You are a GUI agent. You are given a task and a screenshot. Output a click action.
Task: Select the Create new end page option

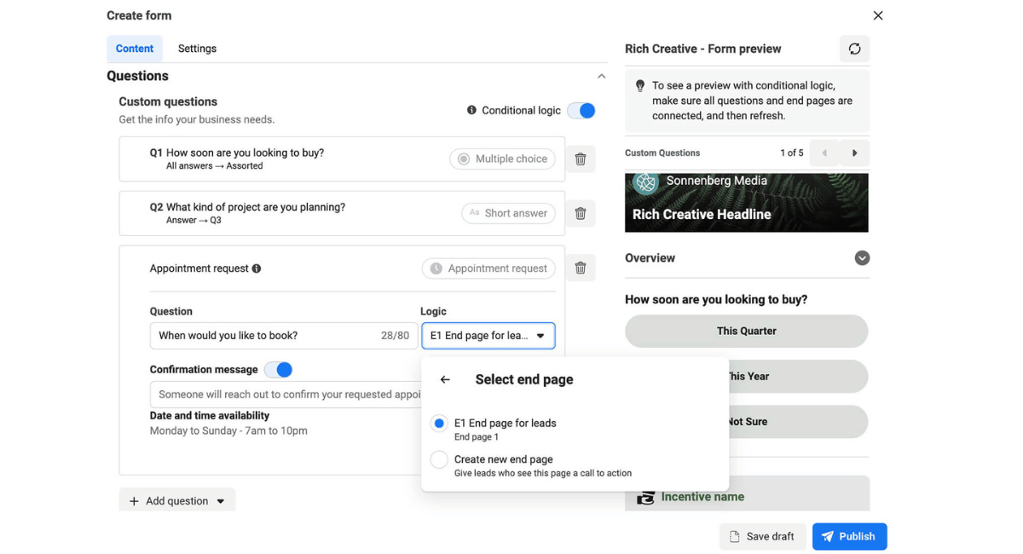pyautogui.click(x=439, y=459)
